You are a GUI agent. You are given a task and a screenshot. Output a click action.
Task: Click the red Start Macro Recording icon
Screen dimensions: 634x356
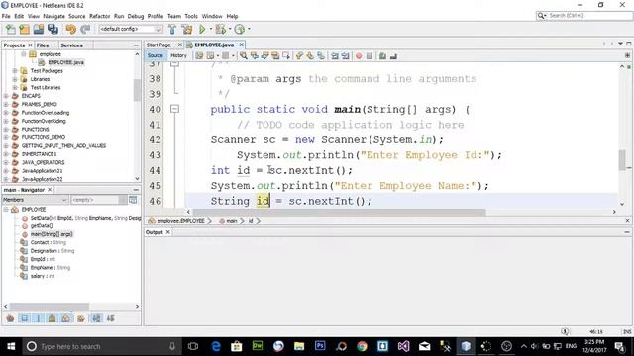(359, 56)
